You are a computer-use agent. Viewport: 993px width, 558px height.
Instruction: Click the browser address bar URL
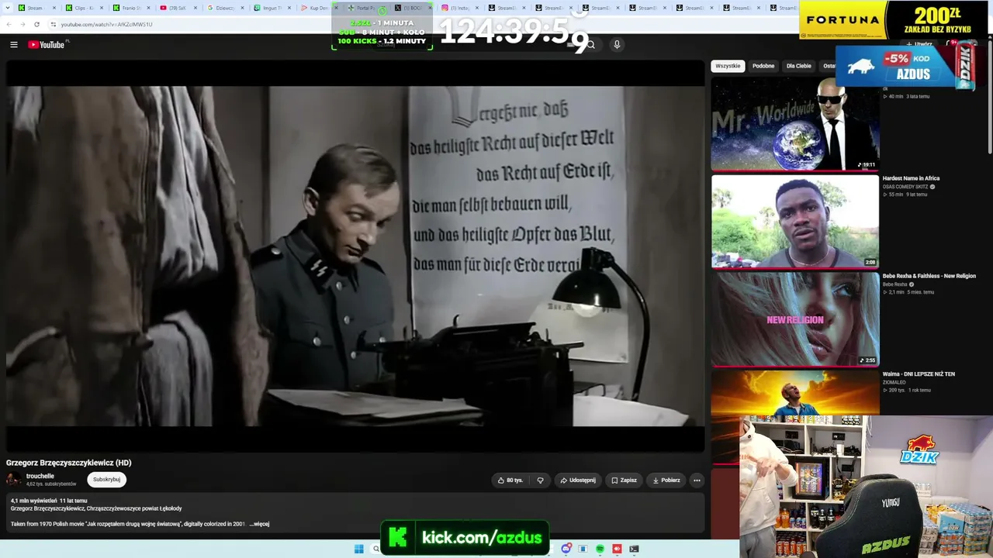106,24
